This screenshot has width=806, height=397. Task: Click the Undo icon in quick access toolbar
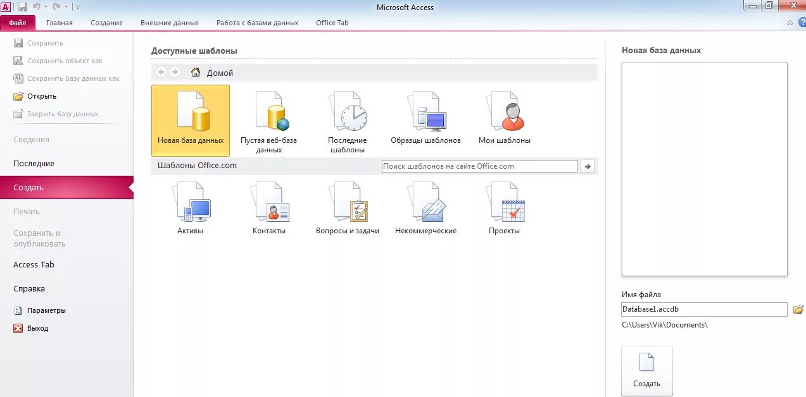38,6
